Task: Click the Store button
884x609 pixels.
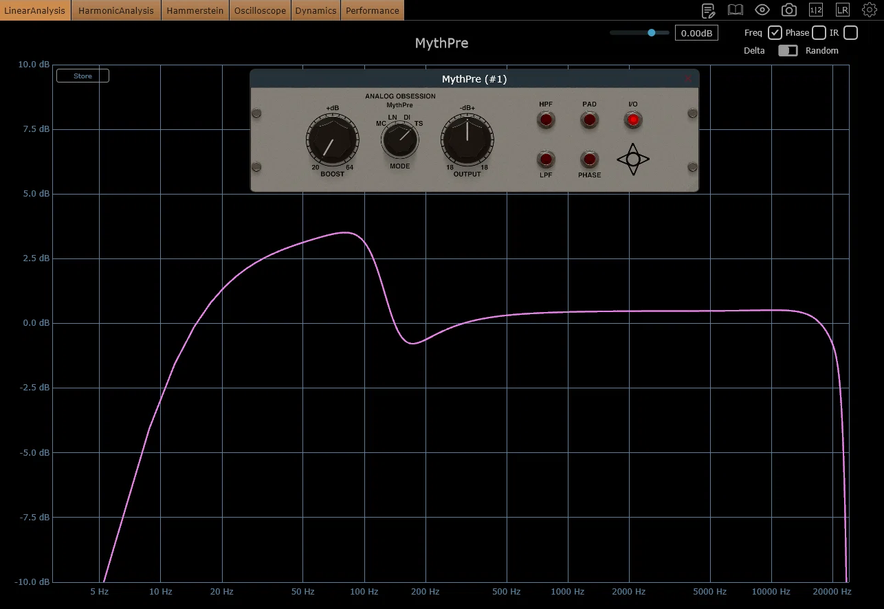Action: (82, 76)
